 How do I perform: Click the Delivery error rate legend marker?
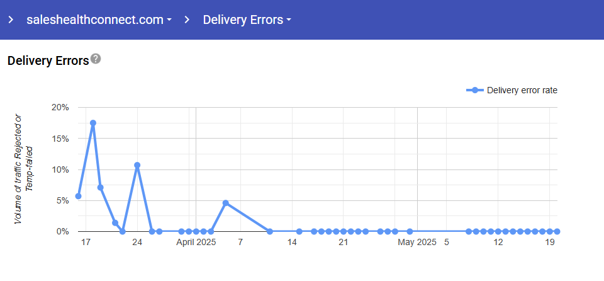pos(475,90)
